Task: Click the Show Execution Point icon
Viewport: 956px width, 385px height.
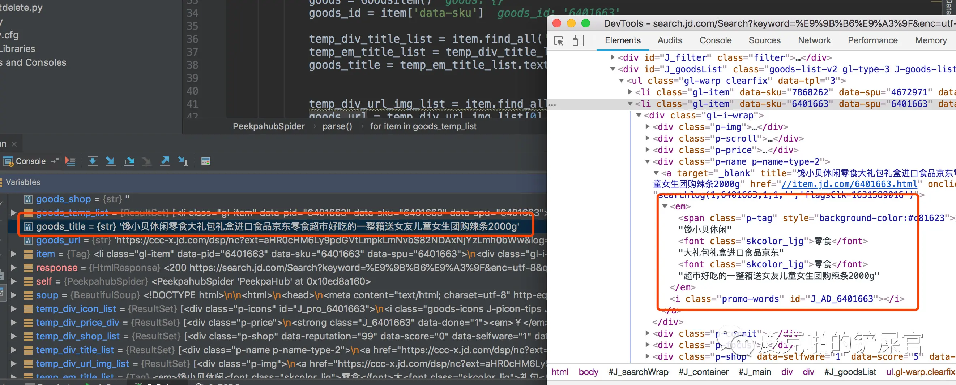Action: click(x=70, y=161)
